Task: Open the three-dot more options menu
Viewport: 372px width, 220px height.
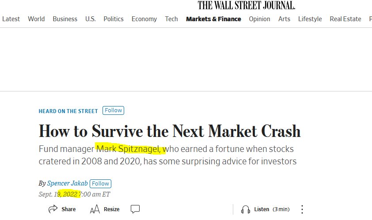Action: tap(302, 209)
